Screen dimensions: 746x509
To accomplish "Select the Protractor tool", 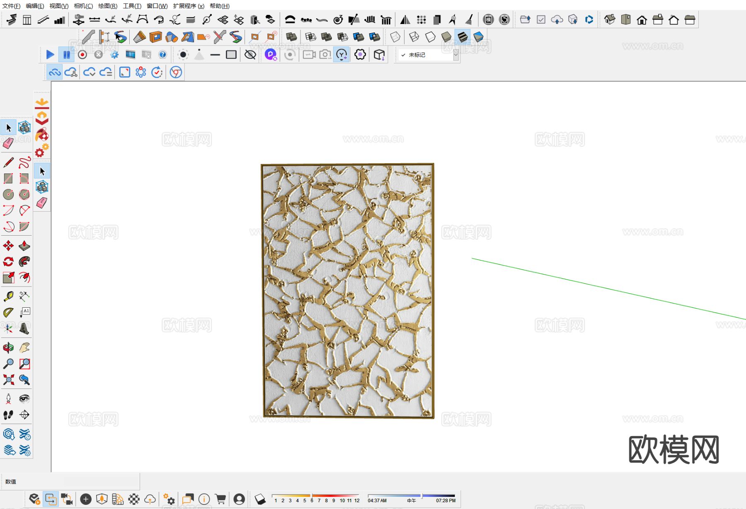I will click(8, 312).
